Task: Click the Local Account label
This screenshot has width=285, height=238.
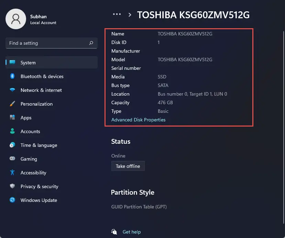Action: pos(43,23)
